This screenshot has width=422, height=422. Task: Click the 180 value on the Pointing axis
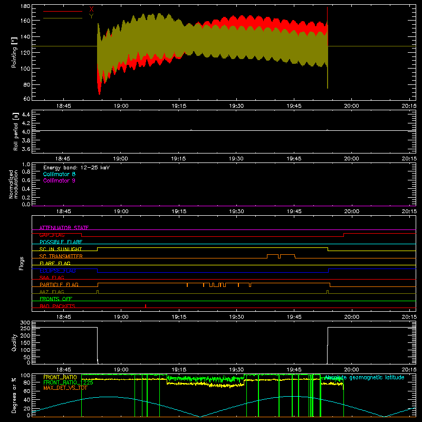point(25,6)
